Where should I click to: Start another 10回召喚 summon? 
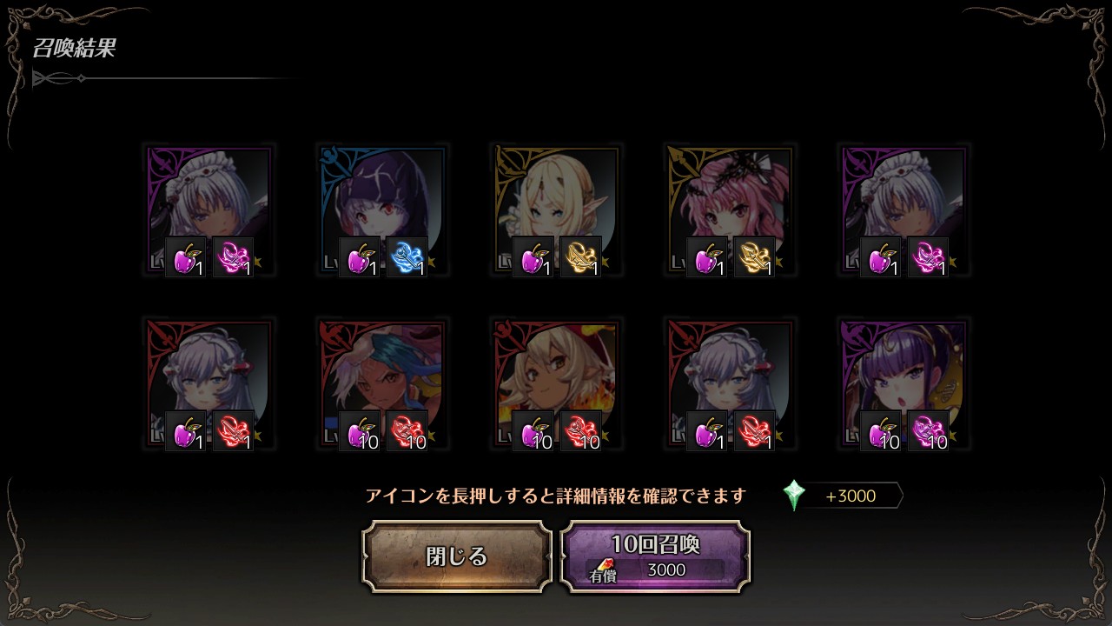point(655,556)
